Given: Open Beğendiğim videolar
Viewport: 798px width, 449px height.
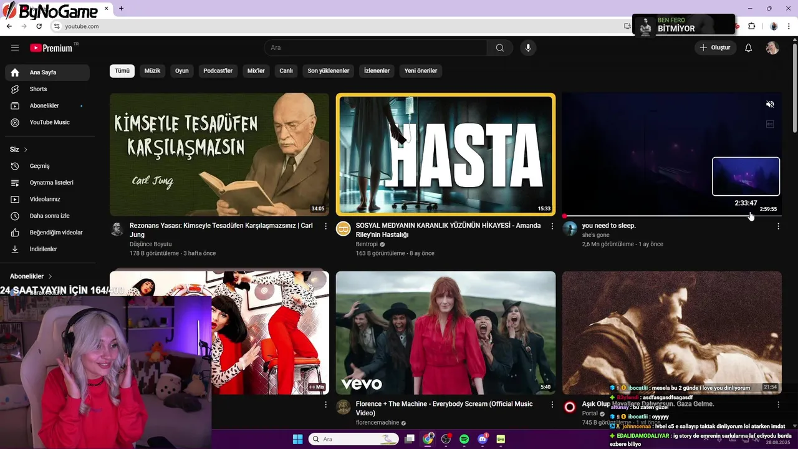Looking at the screenshot, I should (47, 232).
